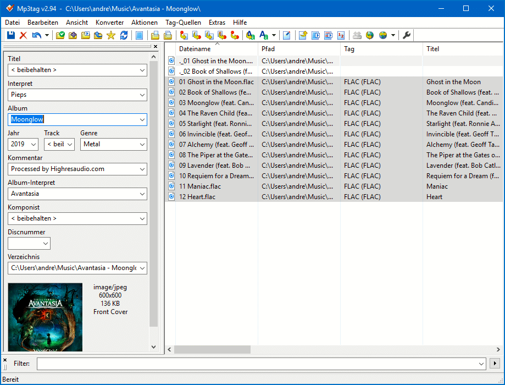Screen dimensions: 505x385
Task: Select all files using the blue list icon
Action: coord(140,35)
